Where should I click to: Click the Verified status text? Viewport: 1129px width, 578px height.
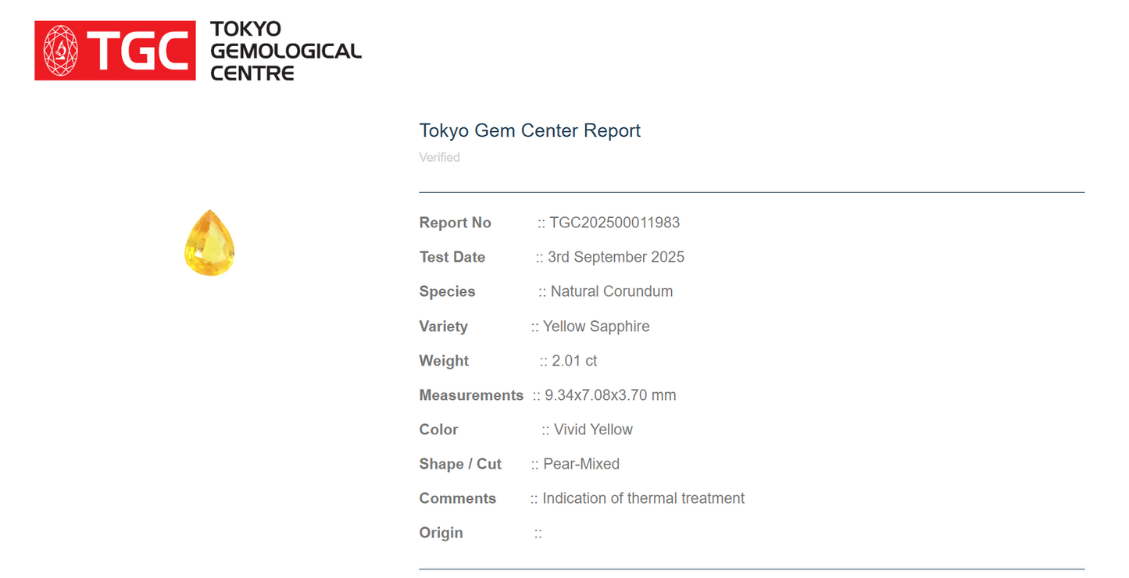(439, 158)
